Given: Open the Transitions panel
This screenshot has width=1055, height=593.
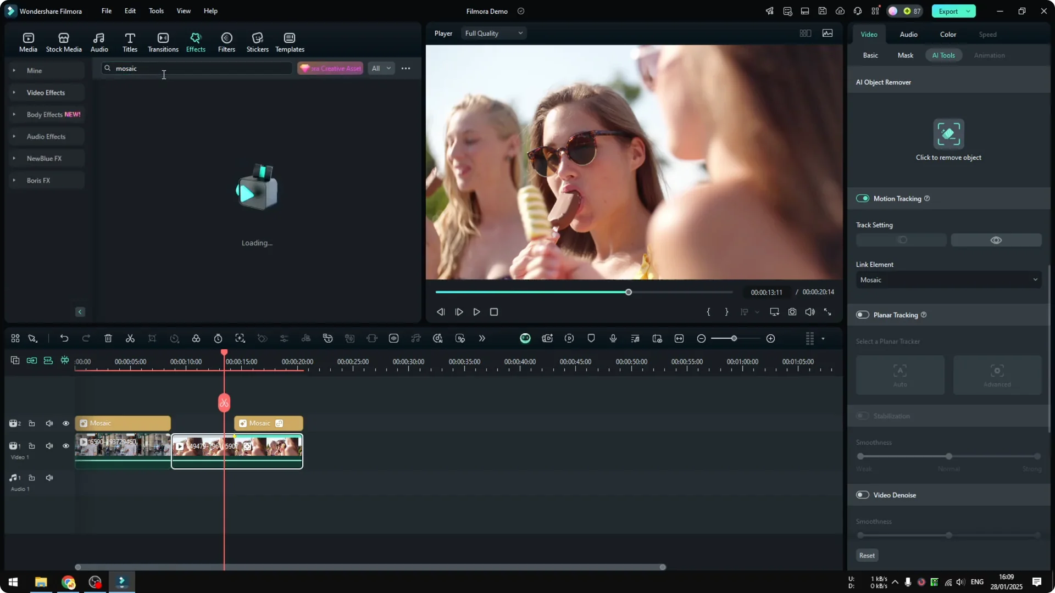Looking at the screenshot, I should pos(163,42).
